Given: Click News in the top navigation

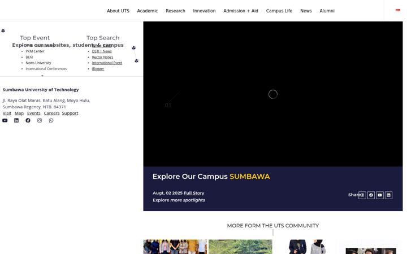Looking at the screenshot, I should coord(306,11).
